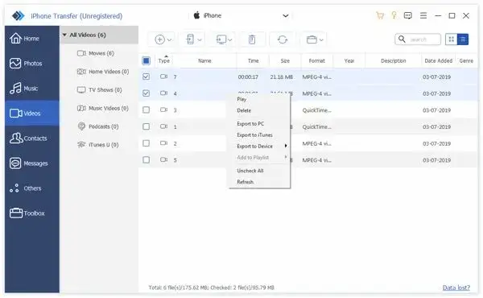
Task: Click into the search input field
Action: (x=423, y=39)
